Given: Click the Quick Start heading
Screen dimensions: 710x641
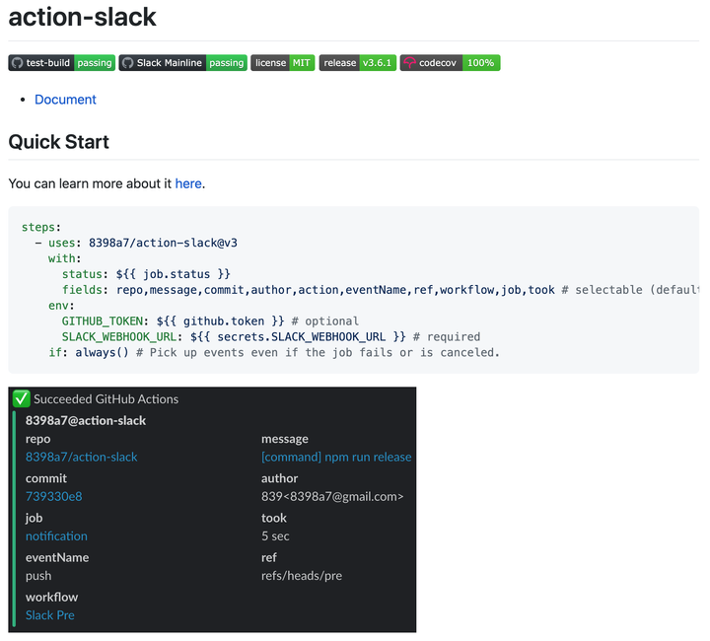Looking at the screenshot, I should click(x=58, y=142).
